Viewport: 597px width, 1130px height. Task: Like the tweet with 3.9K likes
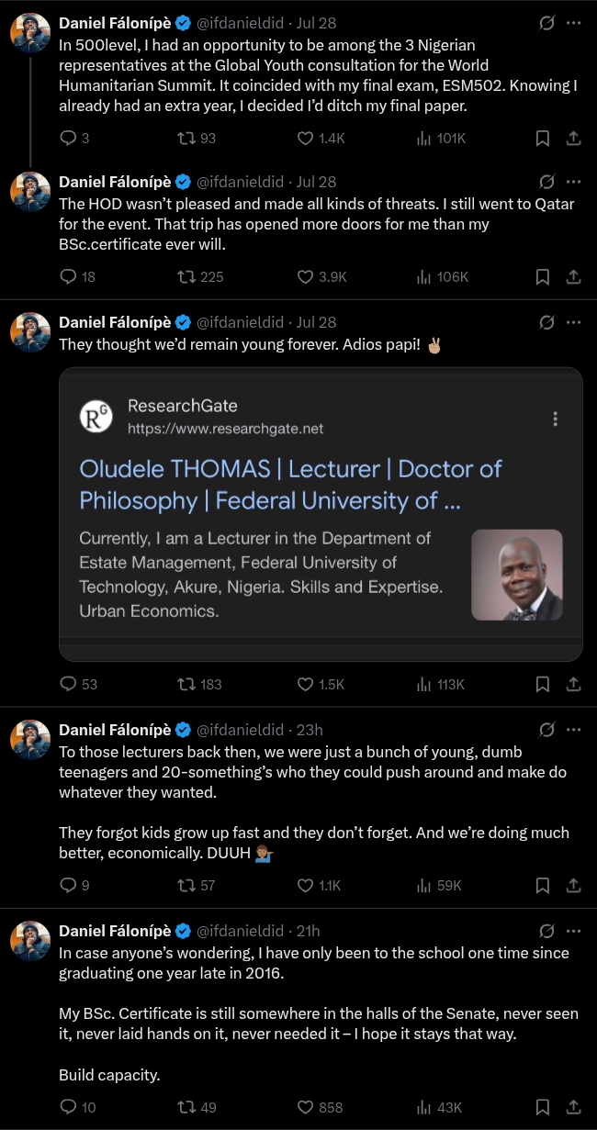tap(306, 276)
